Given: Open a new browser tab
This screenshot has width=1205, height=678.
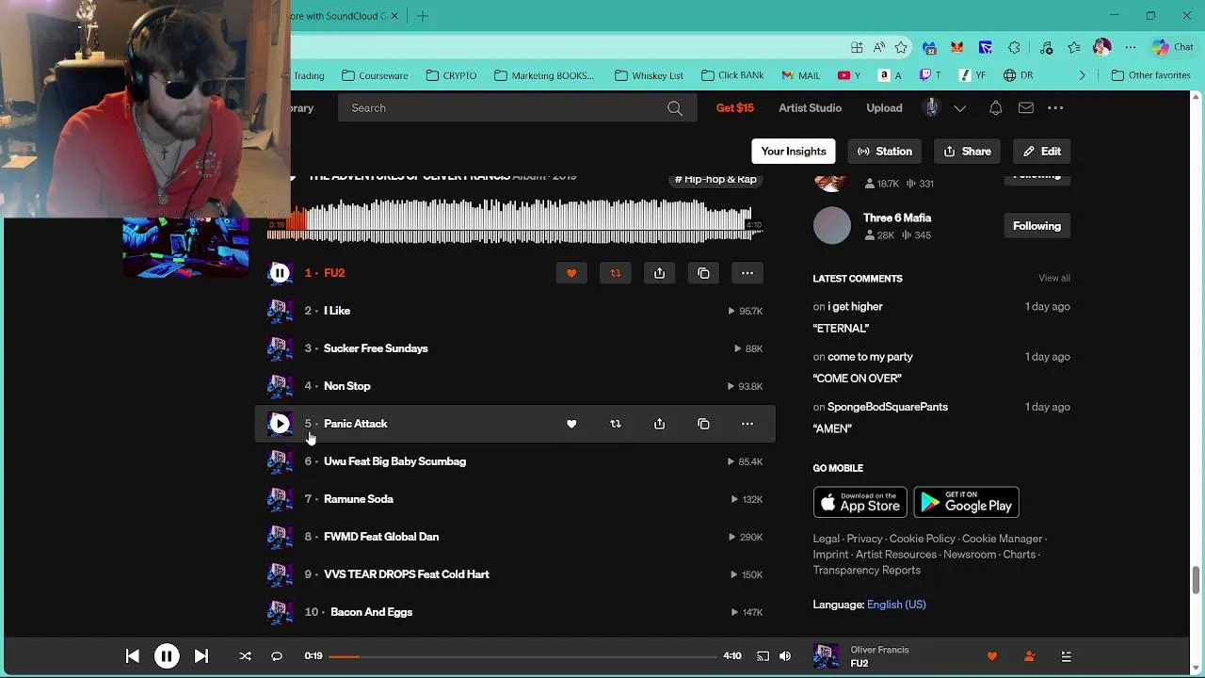Looking at the screenshot, I should pyautogui.click(x=423, y=15).
